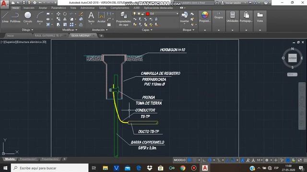This screenshot has width=307, height=172.
Task: Click the Table icon in Anotación
Action: point(109,25)
